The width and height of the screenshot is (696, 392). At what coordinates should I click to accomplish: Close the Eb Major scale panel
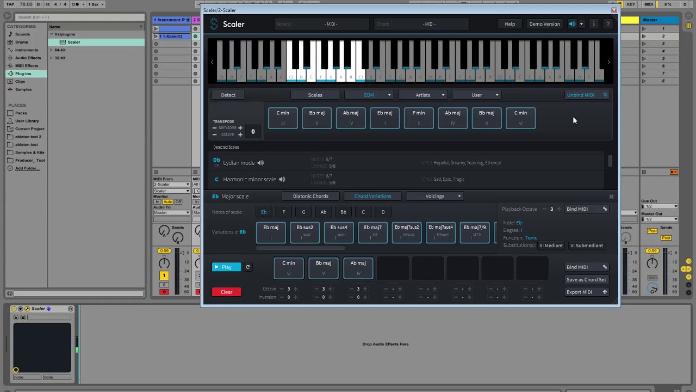point(611,197)
